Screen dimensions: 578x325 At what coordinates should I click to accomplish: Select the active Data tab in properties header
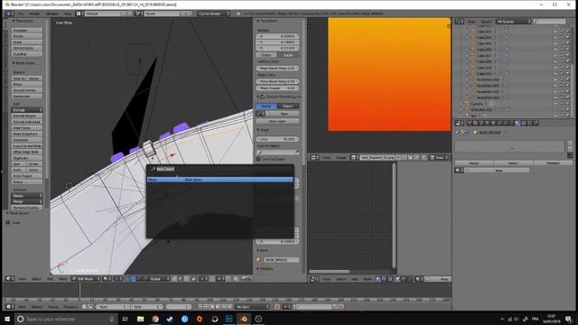(x=517, y=123)
